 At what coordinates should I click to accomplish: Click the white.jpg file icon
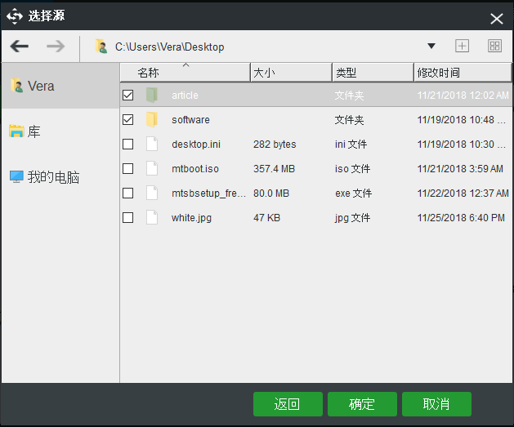[152, 218]
